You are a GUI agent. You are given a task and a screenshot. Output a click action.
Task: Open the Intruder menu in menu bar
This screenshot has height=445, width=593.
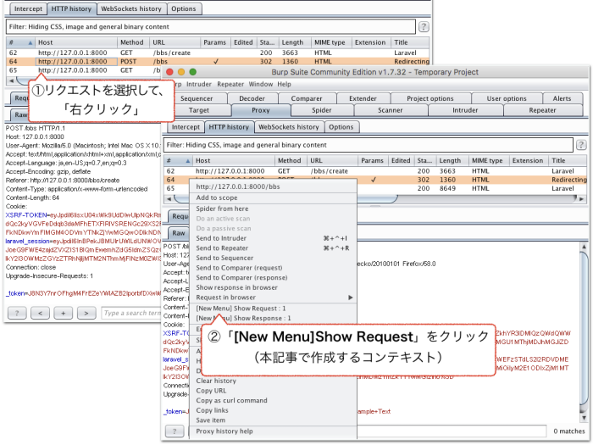[x=199, y=84]
